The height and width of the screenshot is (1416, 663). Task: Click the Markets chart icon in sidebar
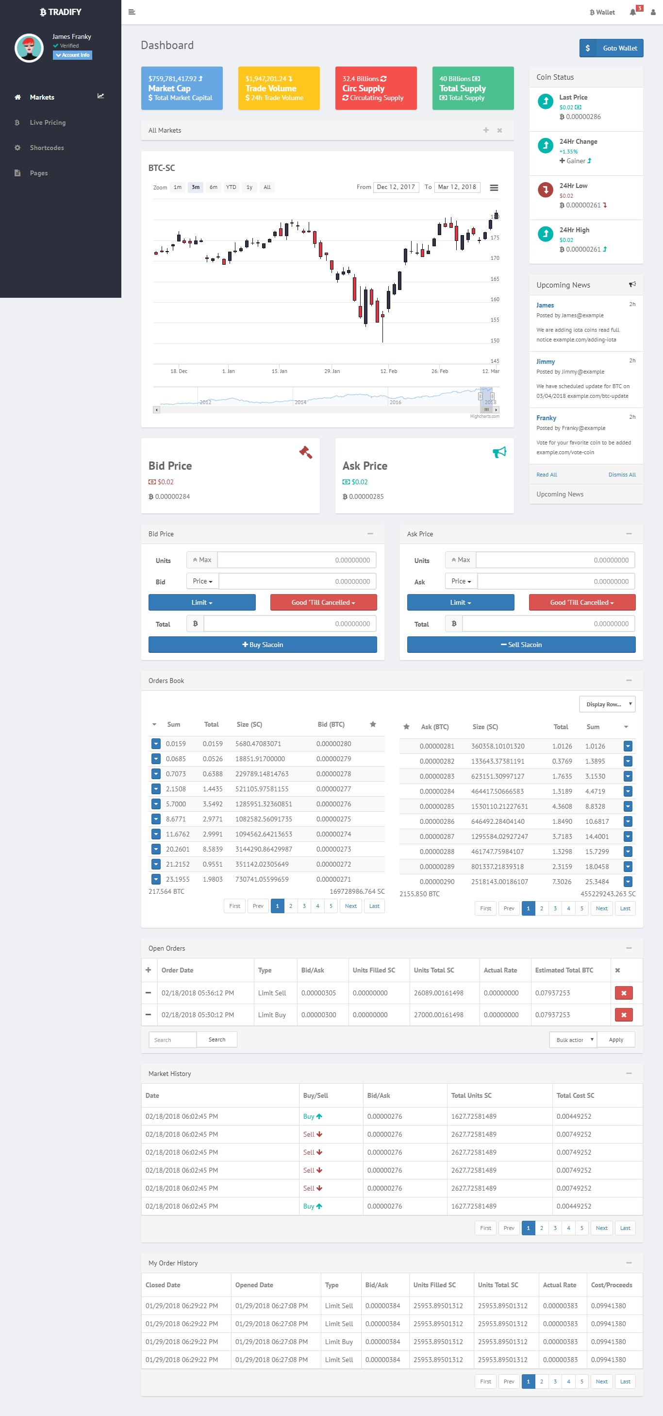100,96
